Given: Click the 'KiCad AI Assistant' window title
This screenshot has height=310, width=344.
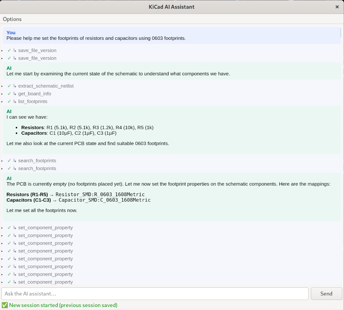Looking at the screenshot, I should (x=172, y=7).
